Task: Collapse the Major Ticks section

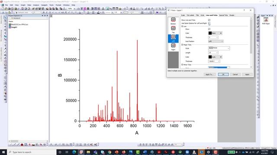Action: [182, 45]
